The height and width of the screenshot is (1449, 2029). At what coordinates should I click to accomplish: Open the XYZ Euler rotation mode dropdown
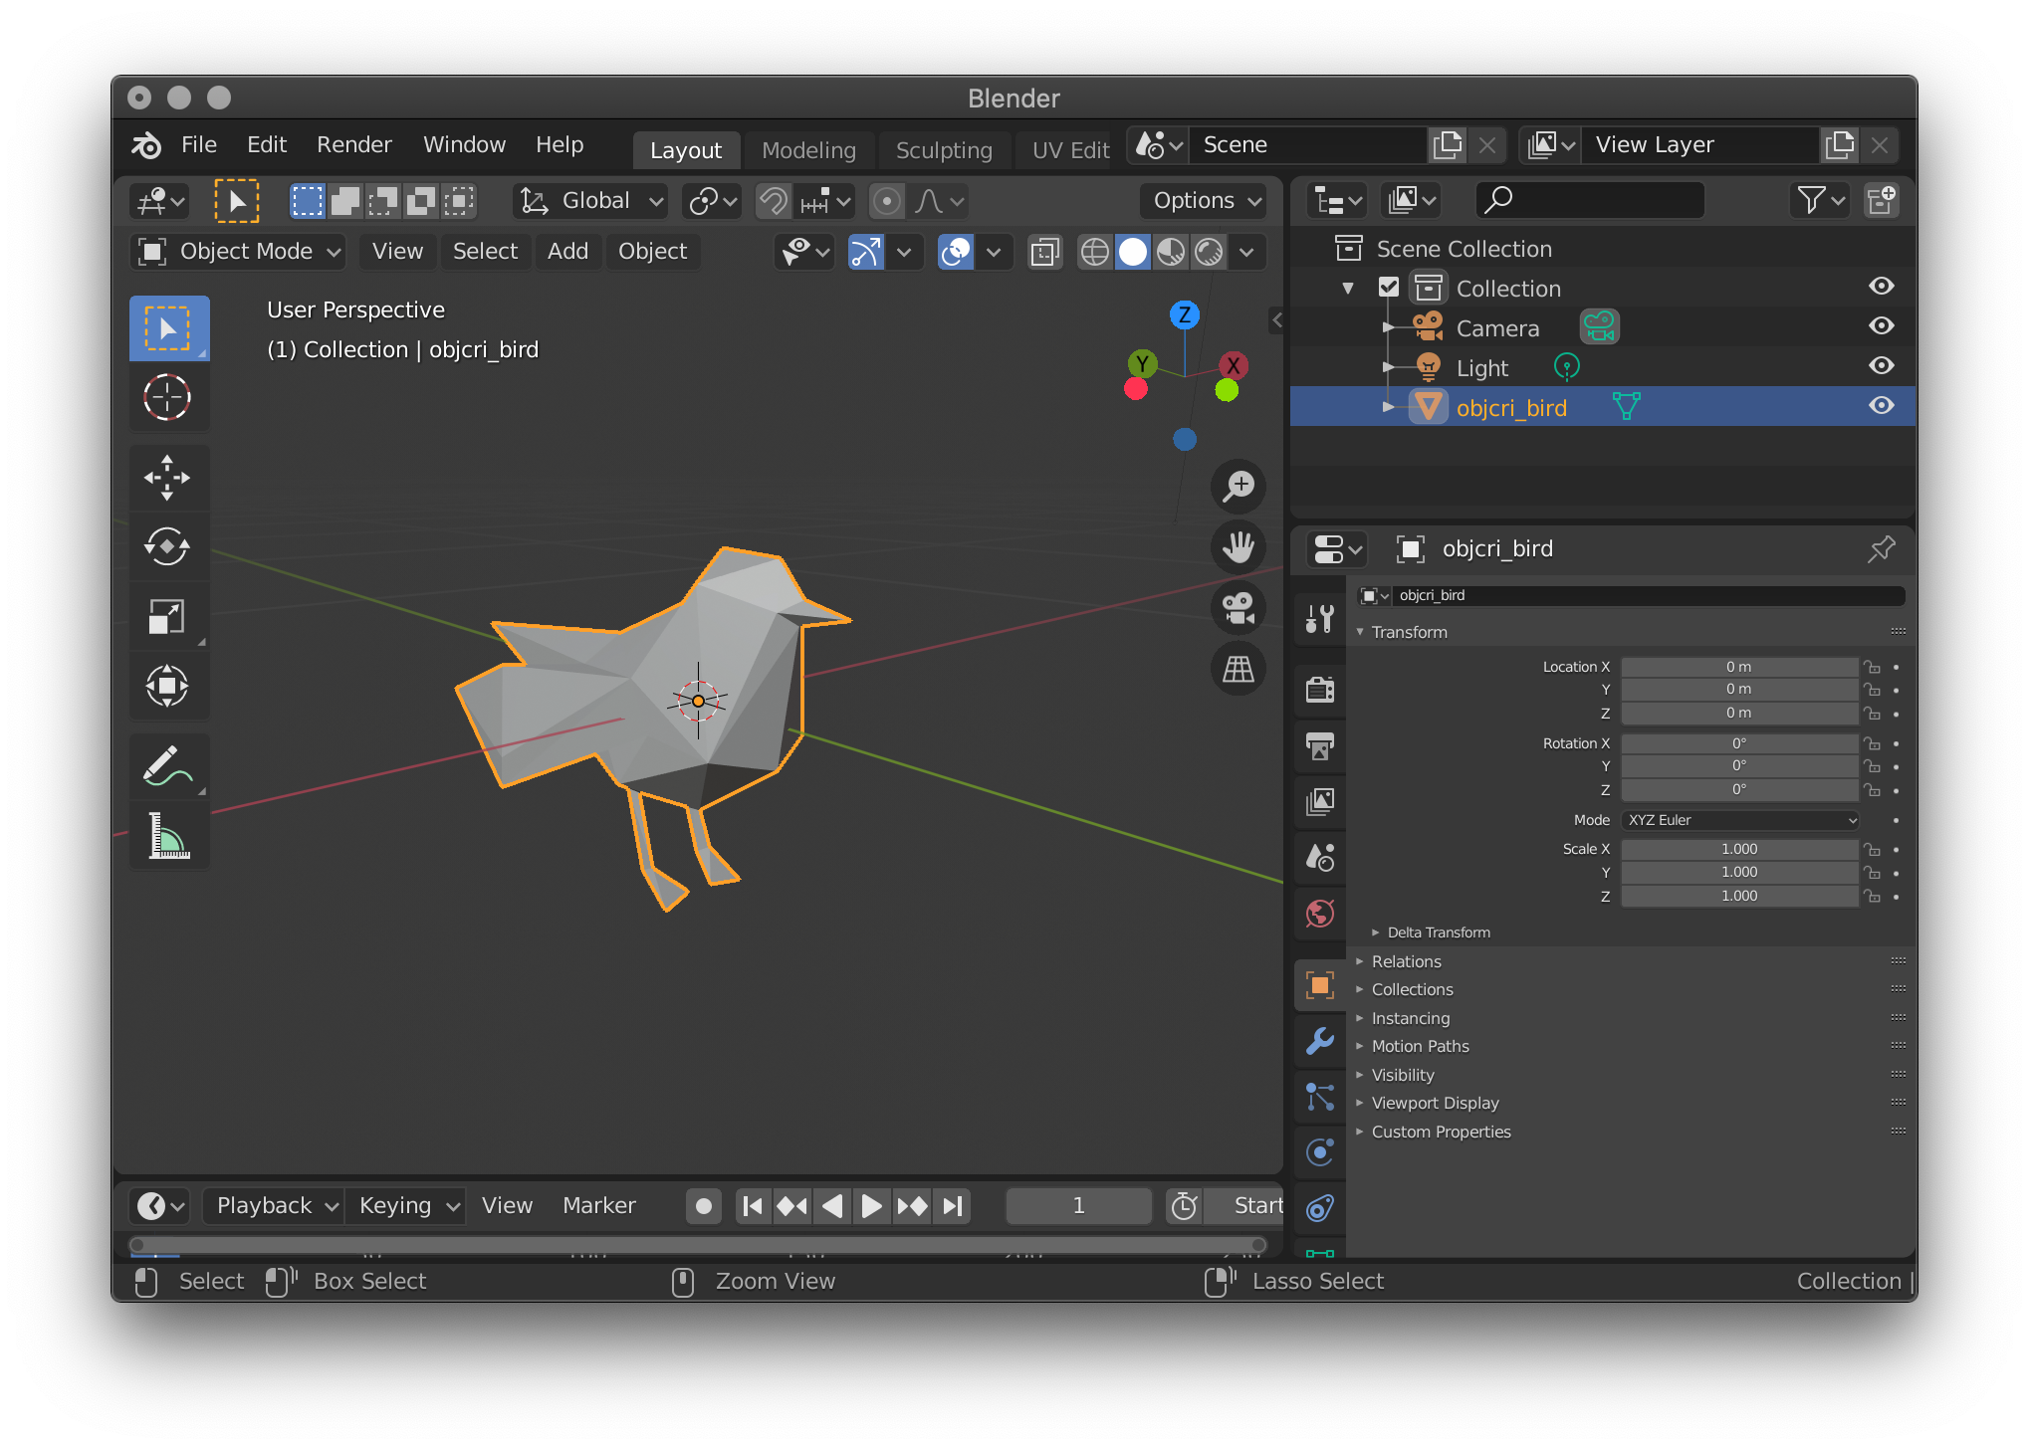1740,820
